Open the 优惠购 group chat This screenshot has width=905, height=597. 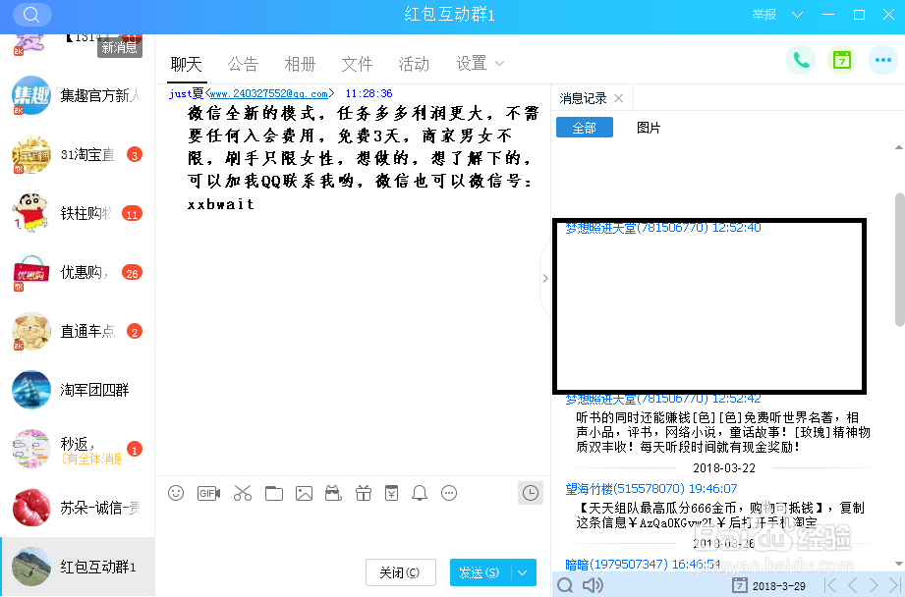click(78, 272)
